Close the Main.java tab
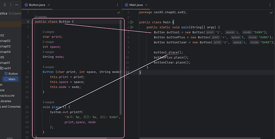This screenshot has width=275, height=139. [146, 5]
